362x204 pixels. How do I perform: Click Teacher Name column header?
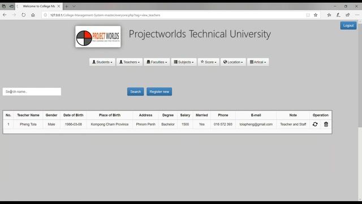[x=28, y=115]
